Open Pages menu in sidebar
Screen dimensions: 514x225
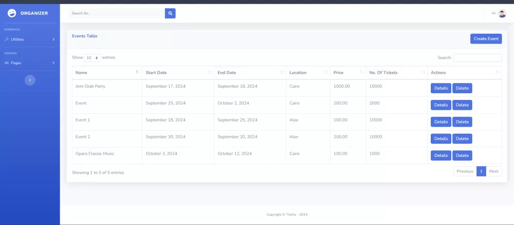[30, 63]
